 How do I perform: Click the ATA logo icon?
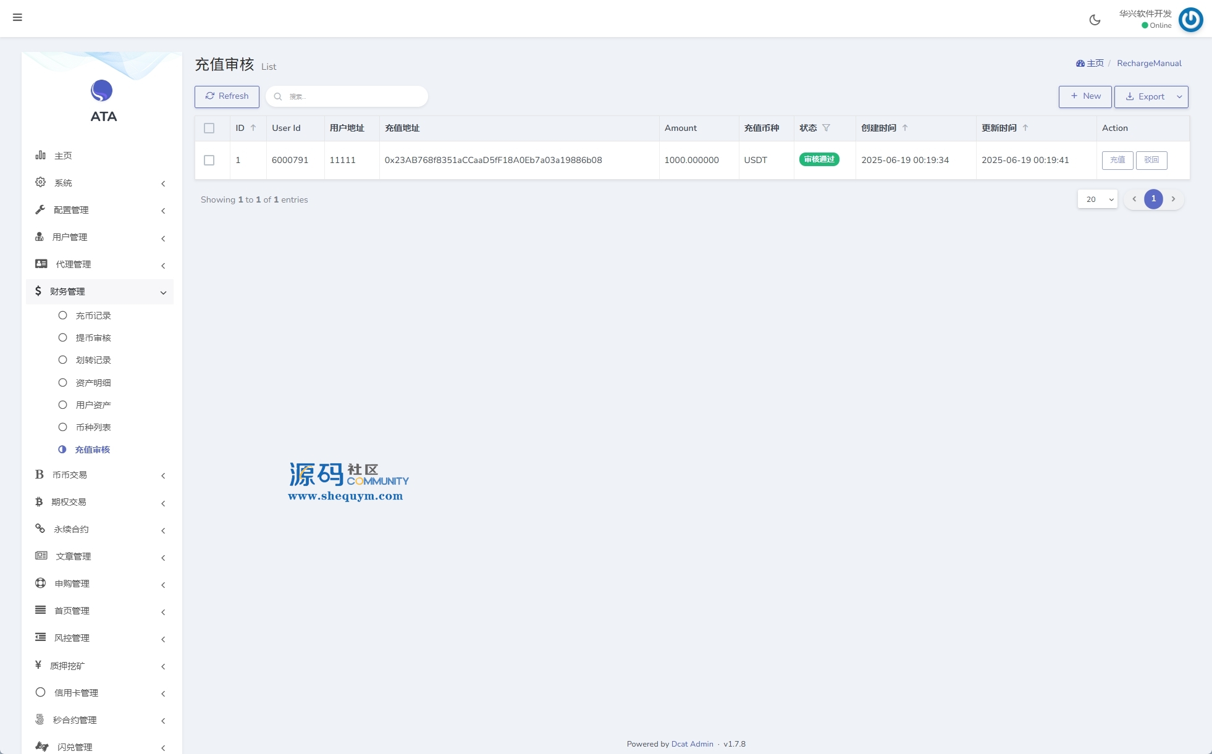(x=102, y=91)
